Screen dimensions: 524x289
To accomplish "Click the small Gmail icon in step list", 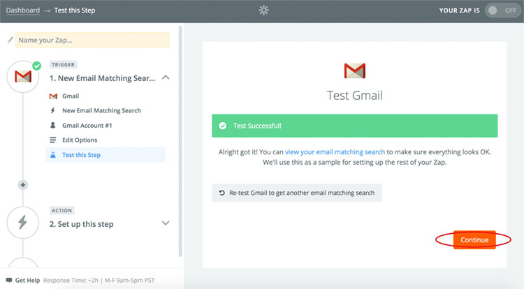I will 53,96.
